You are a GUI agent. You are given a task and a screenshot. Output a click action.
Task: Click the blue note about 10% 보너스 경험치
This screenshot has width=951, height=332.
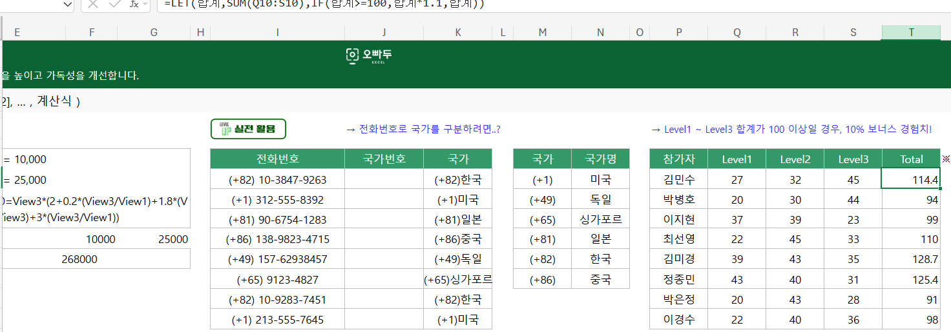792,129
